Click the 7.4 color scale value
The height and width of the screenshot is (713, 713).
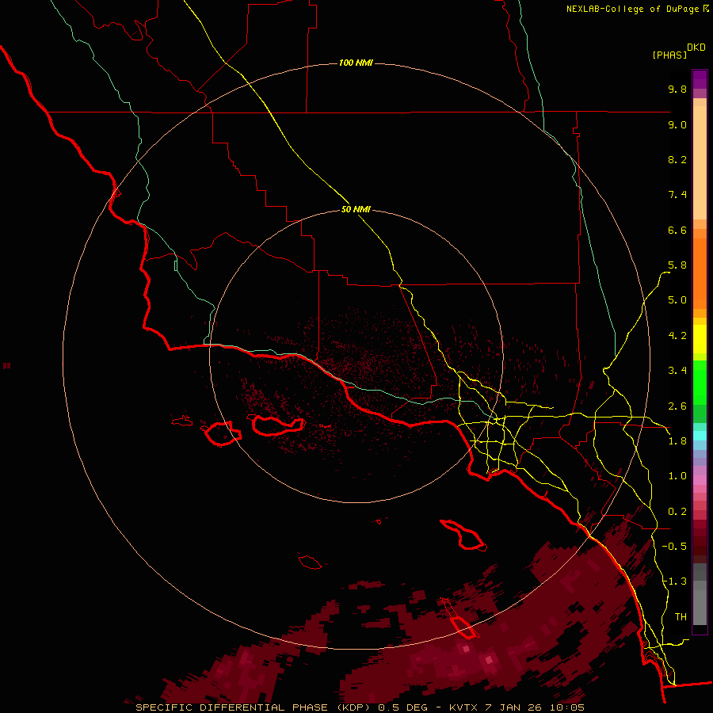[677, 195]
